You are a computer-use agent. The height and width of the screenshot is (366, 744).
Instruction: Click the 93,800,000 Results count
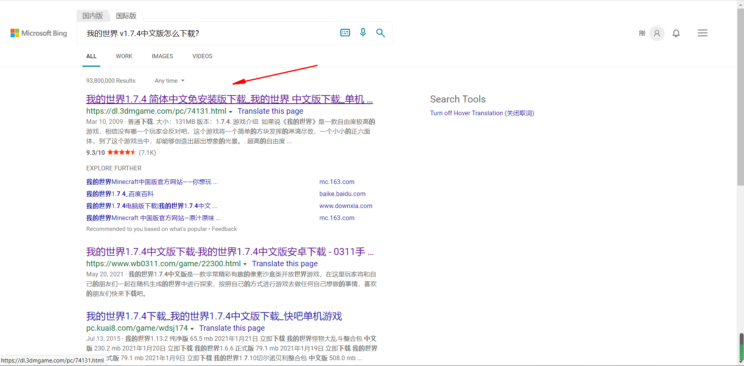click(x=111, y=81)
